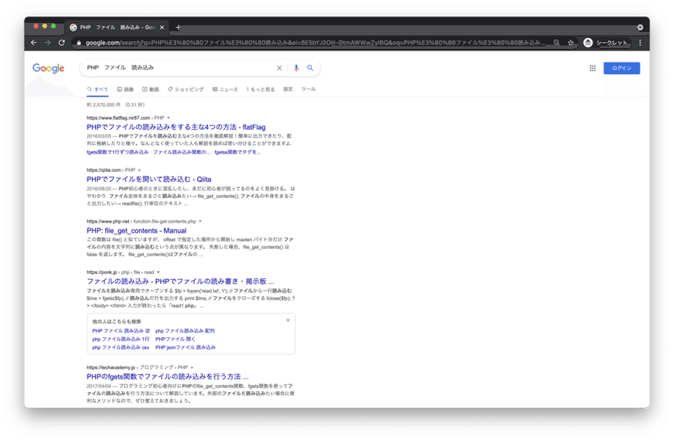Close the 他の人はこちらも検索 box
The height and width of the screenshot is (440, 674).
coord(288,320)
